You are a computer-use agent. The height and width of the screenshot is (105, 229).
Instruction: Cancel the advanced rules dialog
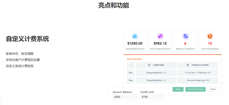pos(213,89)
